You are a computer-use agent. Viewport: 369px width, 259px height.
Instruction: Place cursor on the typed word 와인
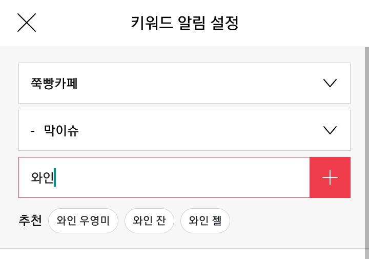42,178
